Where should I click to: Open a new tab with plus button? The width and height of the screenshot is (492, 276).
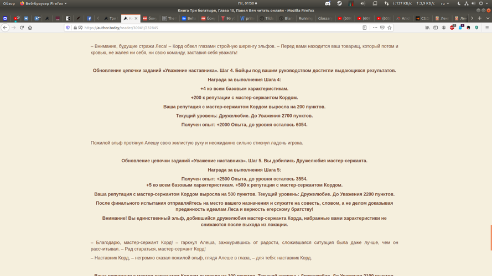pos(479,18)
